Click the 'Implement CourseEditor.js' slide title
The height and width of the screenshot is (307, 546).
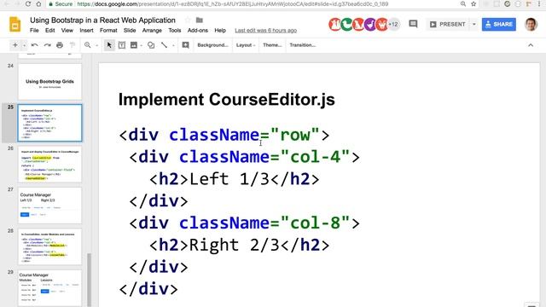[227, 100]
